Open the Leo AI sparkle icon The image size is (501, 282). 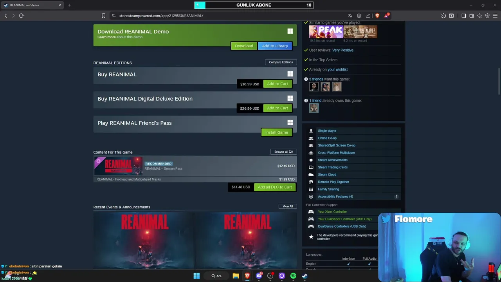point(479,16)
